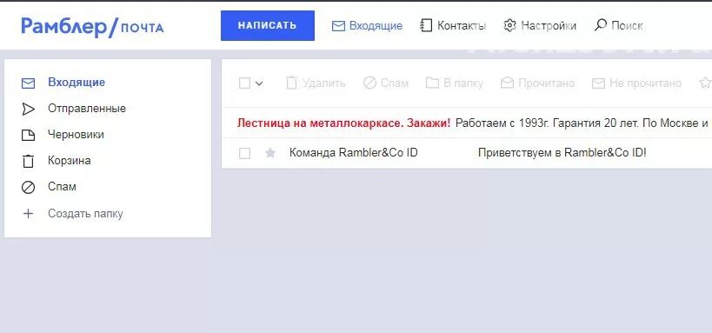Open the Рамблер/почта logo link
Image resolution: width=712 pixels, height=333 pixels.
(92, 27)
